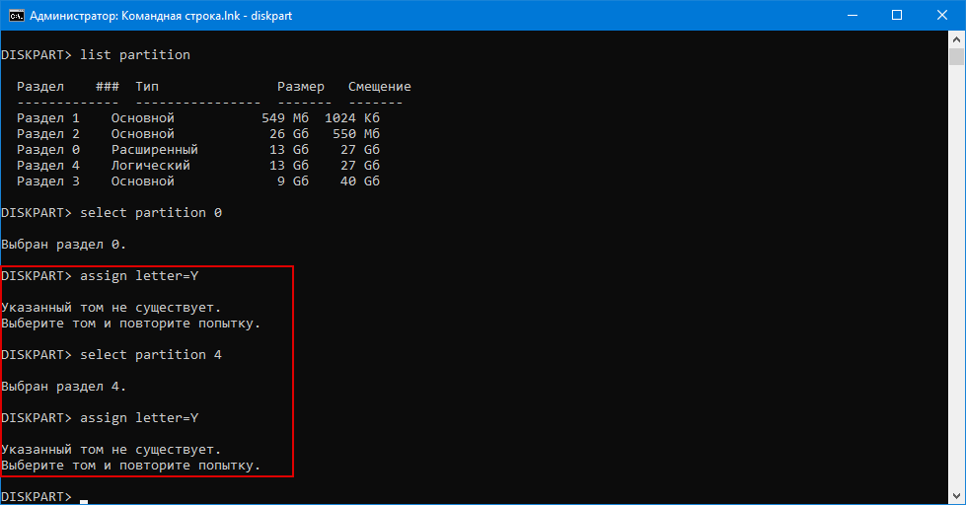Image resolution: width=966 pixels, height=505 pixels.
Task: Minimize the diskpart console window
Action: [x=852, y=15]
